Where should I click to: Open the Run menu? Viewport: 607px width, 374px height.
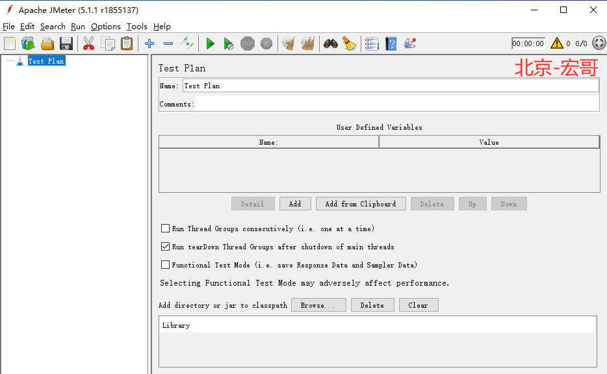[78, 27]
